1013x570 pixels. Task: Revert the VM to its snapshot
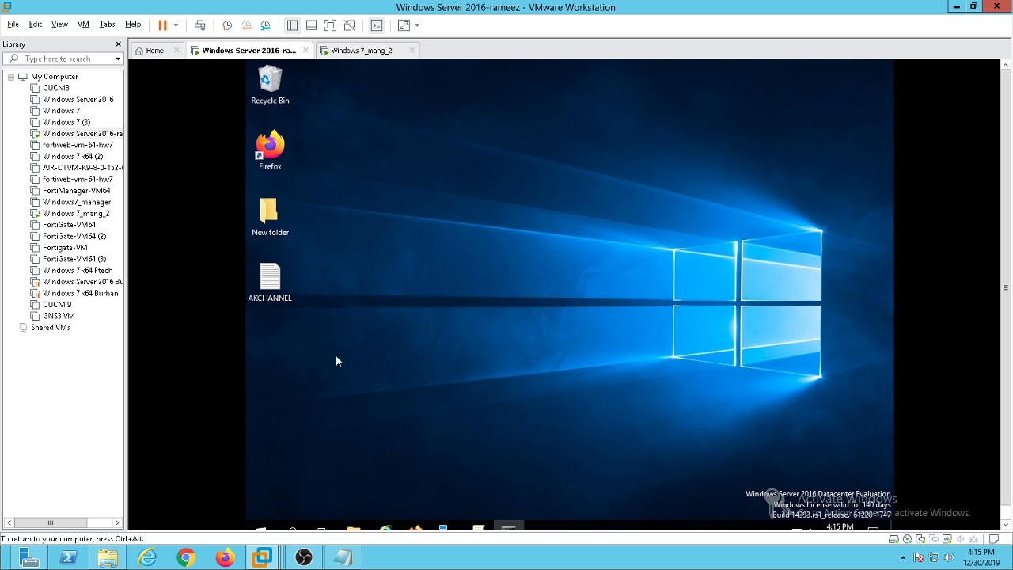pos(246,25)
